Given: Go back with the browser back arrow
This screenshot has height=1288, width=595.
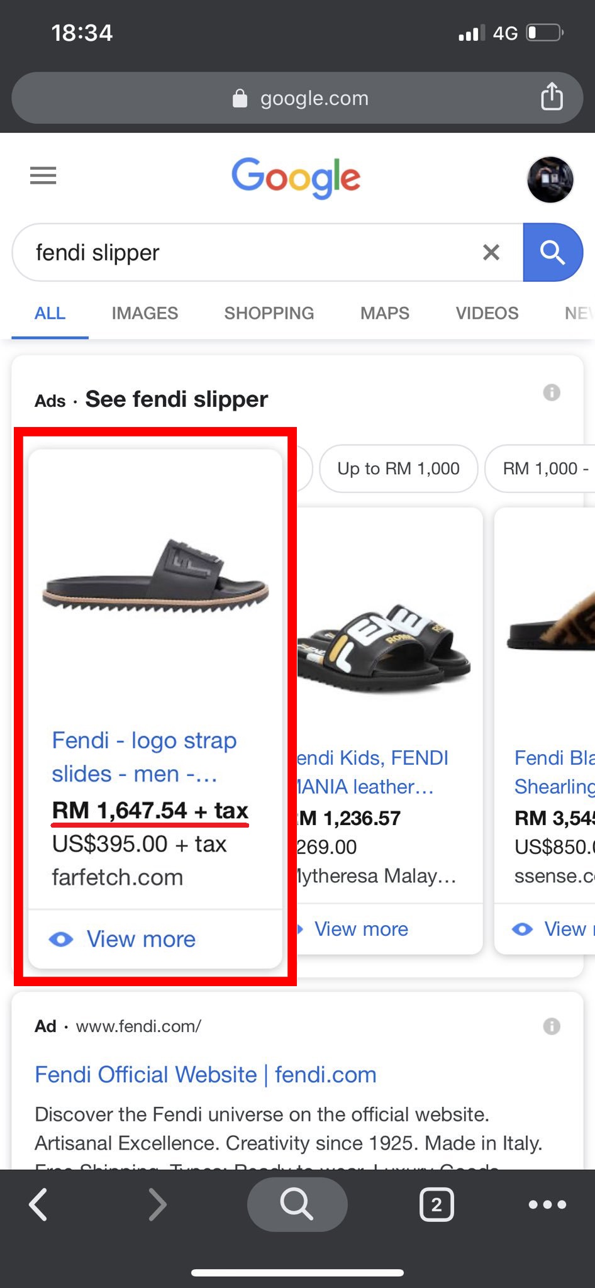Looking at the screenshot, I should [x=39, y=1204].
